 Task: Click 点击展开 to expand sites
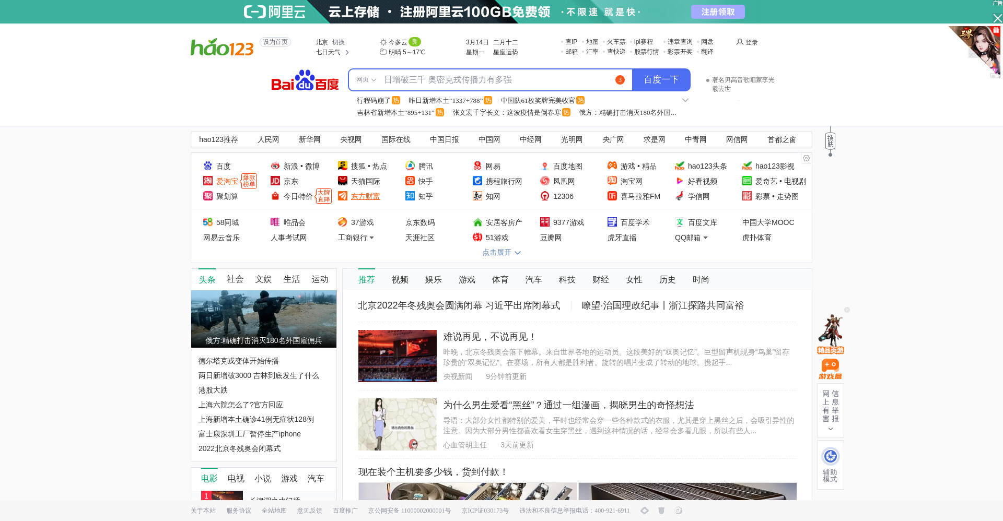click(501, 252)
